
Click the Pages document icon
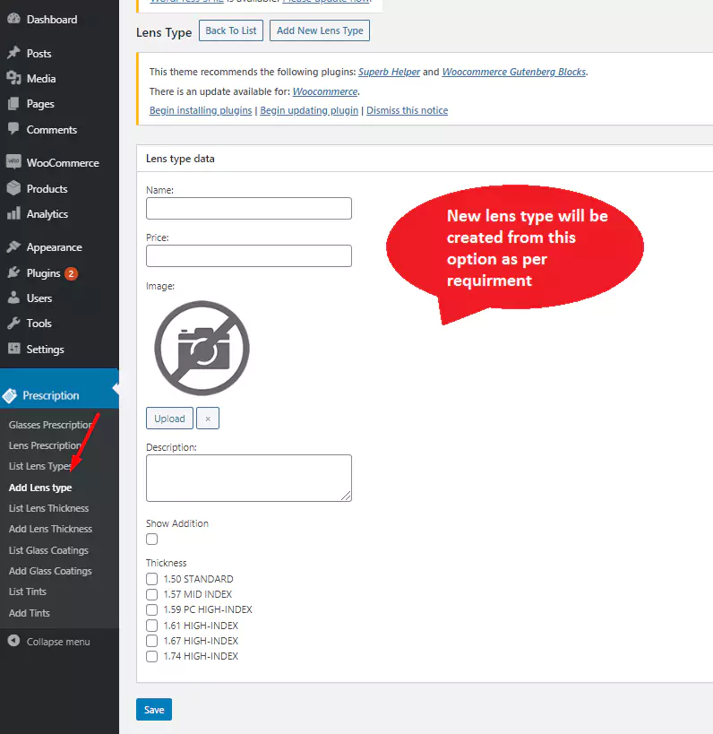(14, 103)
